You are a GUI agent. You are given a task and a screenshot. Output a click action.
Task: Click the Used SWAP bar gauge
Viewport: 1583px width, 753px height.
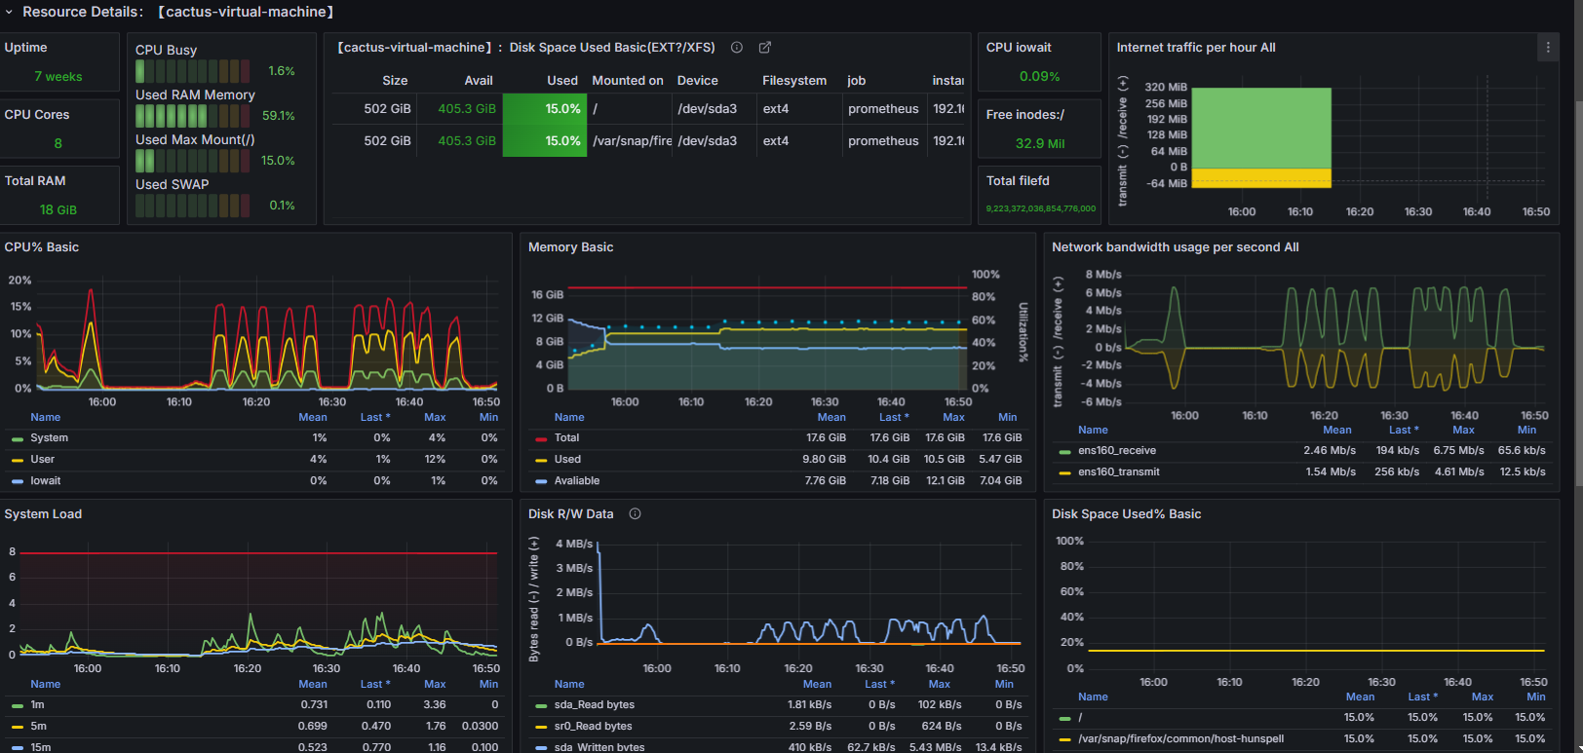[193, 206]
